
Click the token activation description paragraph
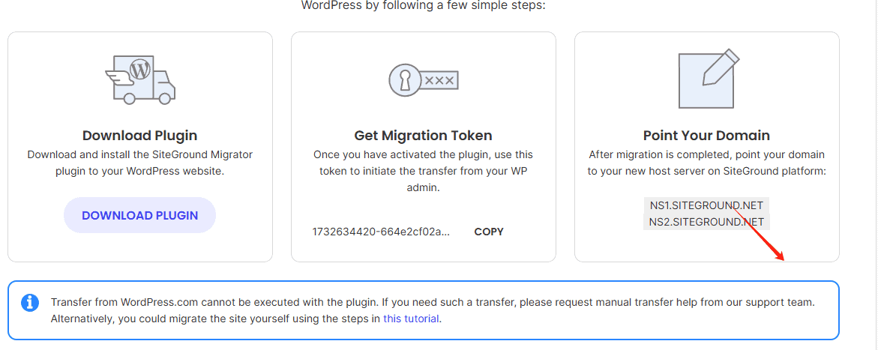[x=424, y=172]
